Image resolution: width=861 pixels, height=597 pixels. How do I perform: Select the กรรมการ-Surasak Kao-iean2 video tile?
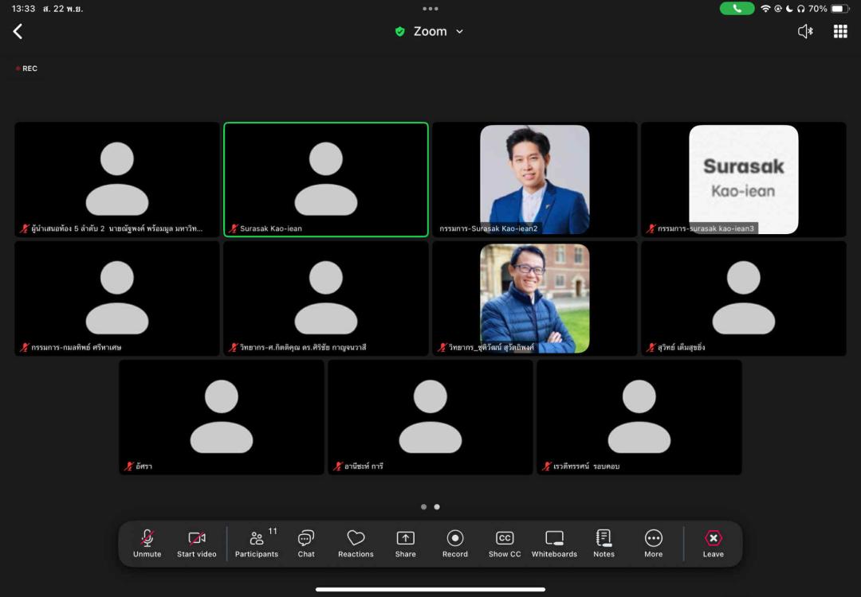click(x=534, y=179)
